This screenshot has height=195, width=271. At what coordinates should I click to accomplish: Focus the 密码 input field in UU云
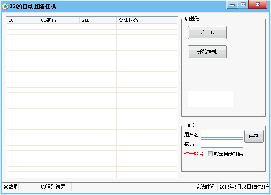point(222,144)
